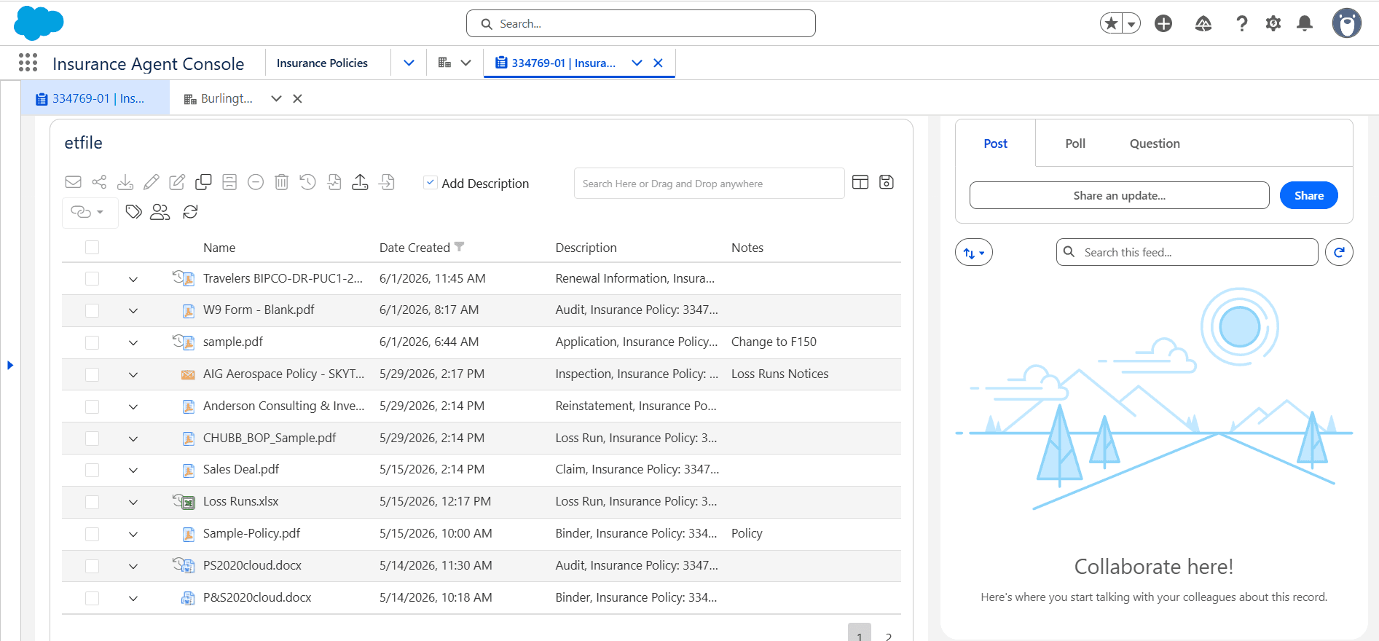The height and width of the screenshot is (641, 1379).
Task: Click the Insurance Policies navigation item
Action: [x=322, y=63]
